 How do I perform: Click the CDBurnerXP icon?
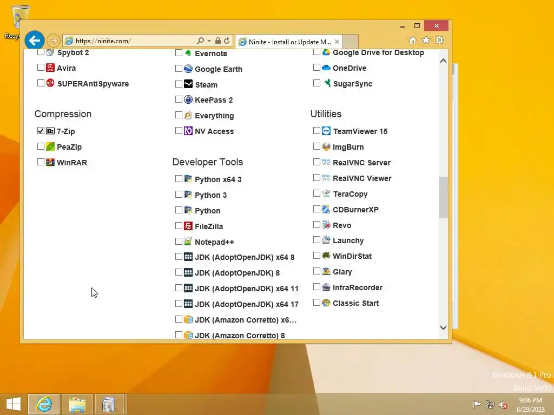[x=326, y=209]
